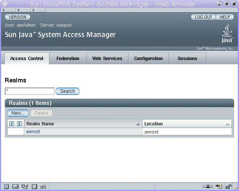
Task: Click the greyed Delete button
Action: pos(41,113)
